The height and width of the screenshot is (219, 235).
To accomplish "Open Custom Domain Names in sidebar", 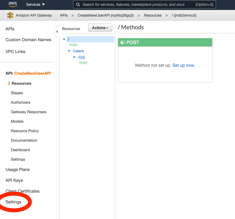I will 28,40.
